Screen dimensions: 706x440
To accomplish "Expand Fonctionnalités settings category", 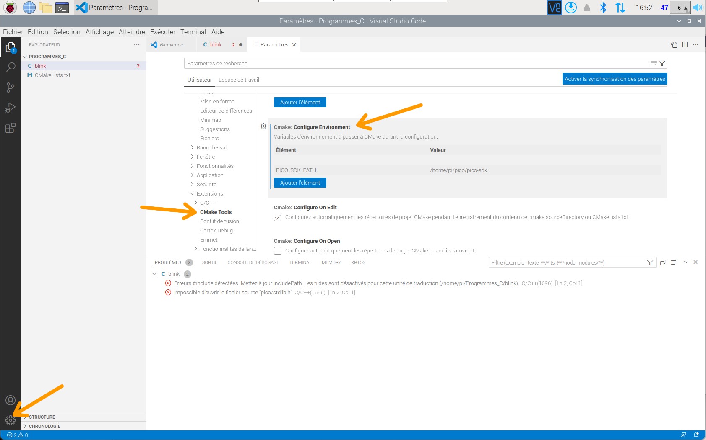I will click(192, 166).
